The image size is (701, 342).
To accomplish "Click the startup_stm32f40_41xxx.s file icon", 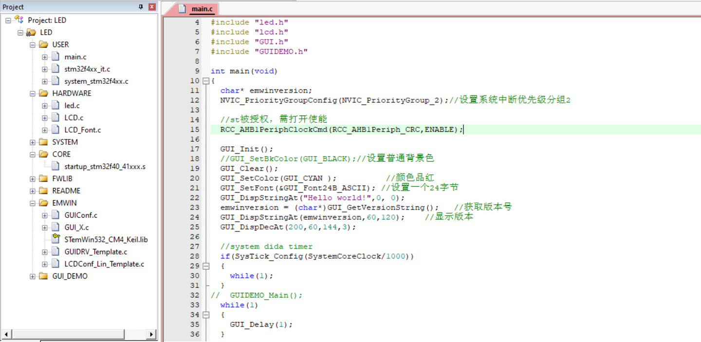I will pyautogui.click(x=55, y=166).
